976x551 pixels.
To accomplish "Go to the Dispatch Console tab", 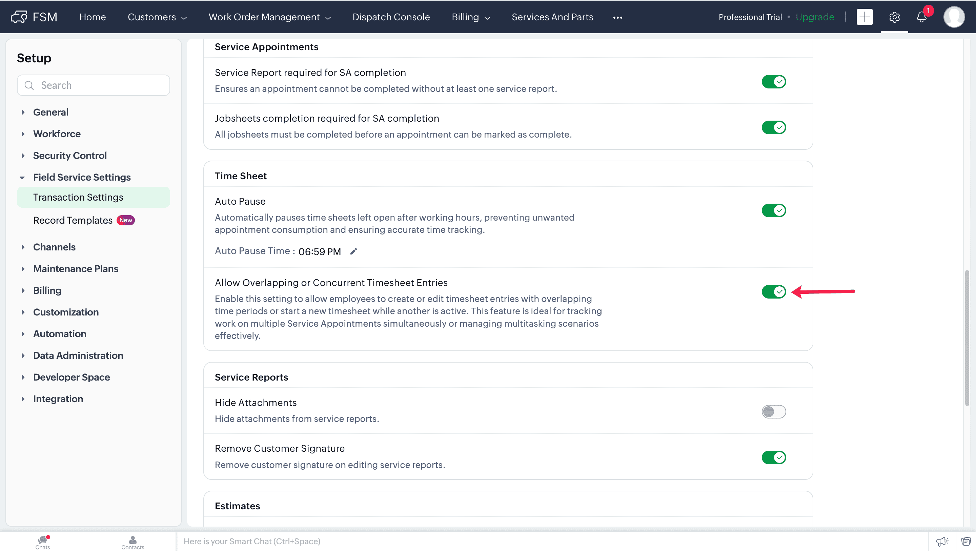I will coord(391,17).
